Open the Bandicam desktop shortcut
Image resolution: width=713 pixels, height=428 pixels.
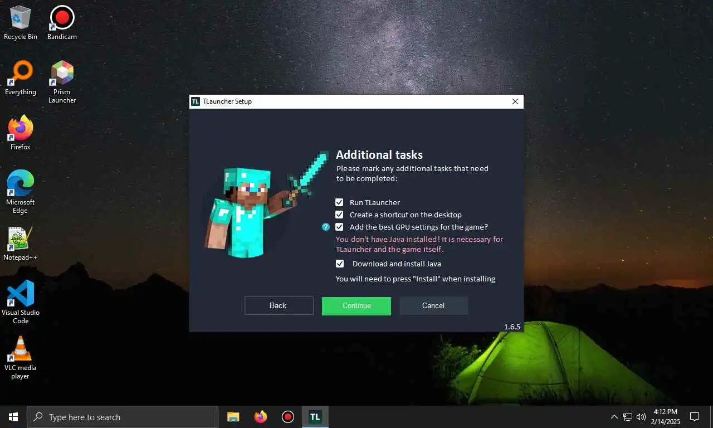[62, 23]
